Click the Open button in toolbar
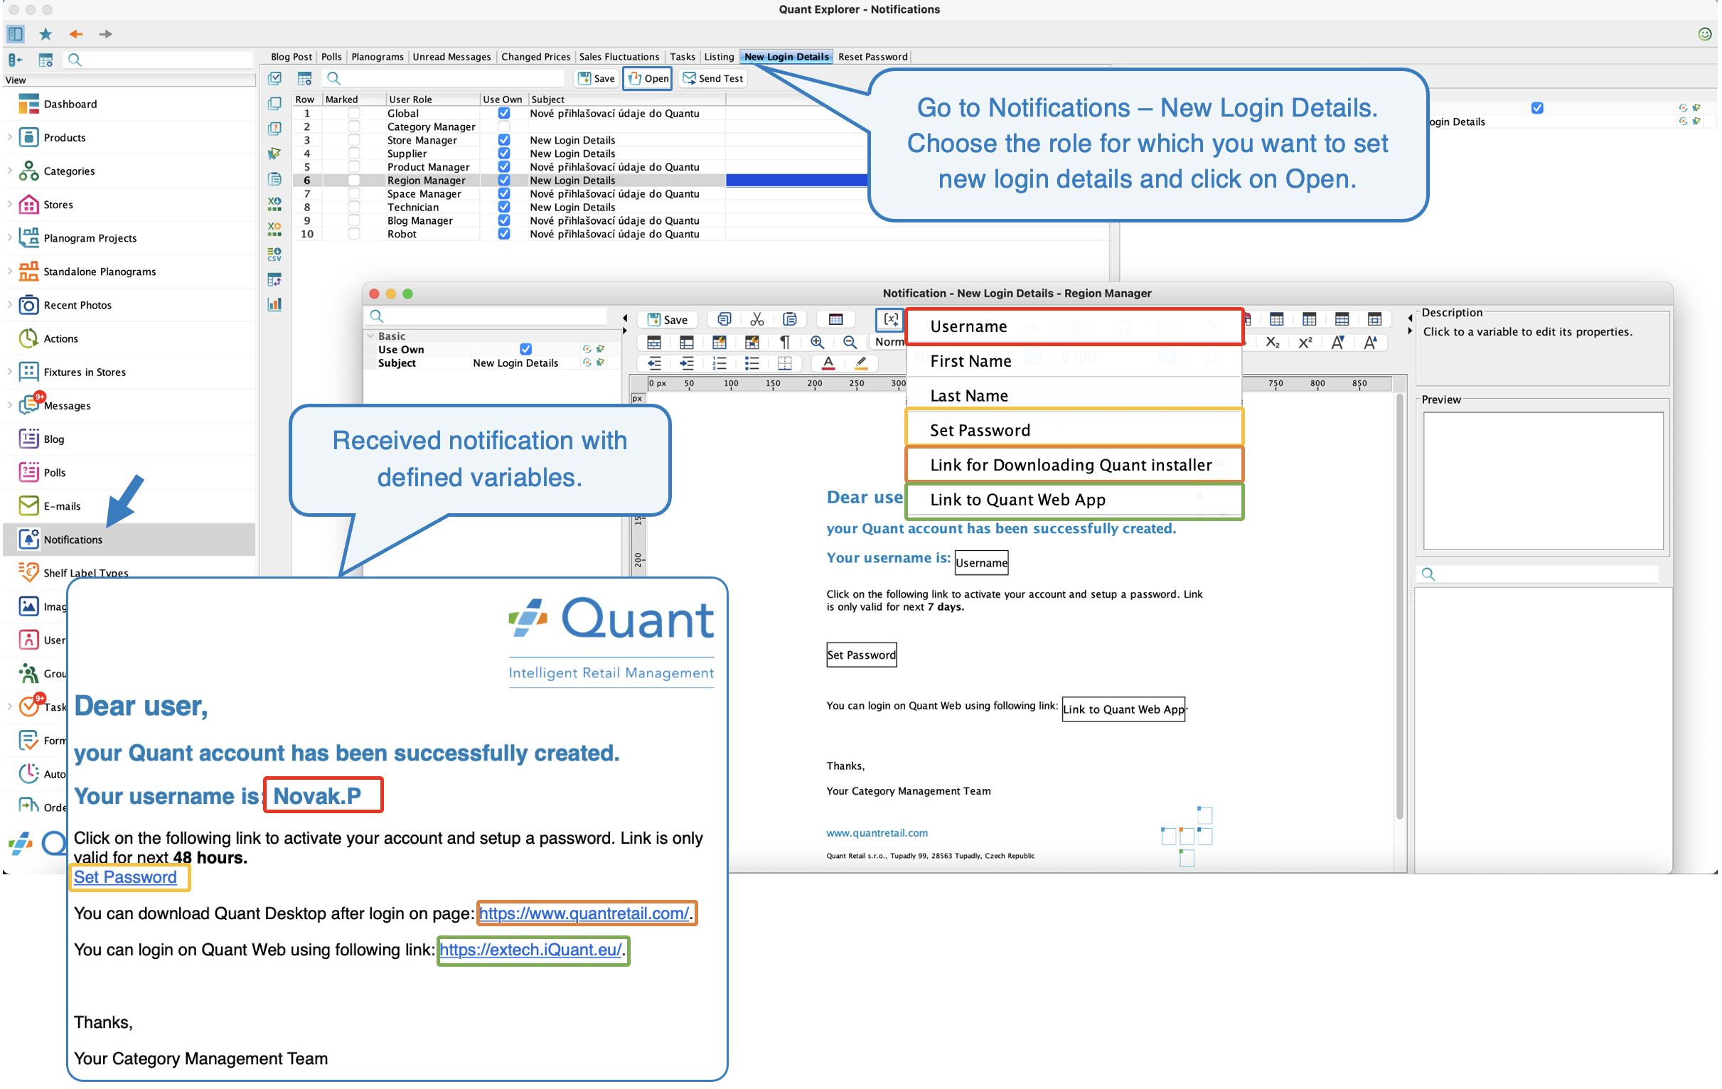1722x1089 pixels. coord(648,79)
